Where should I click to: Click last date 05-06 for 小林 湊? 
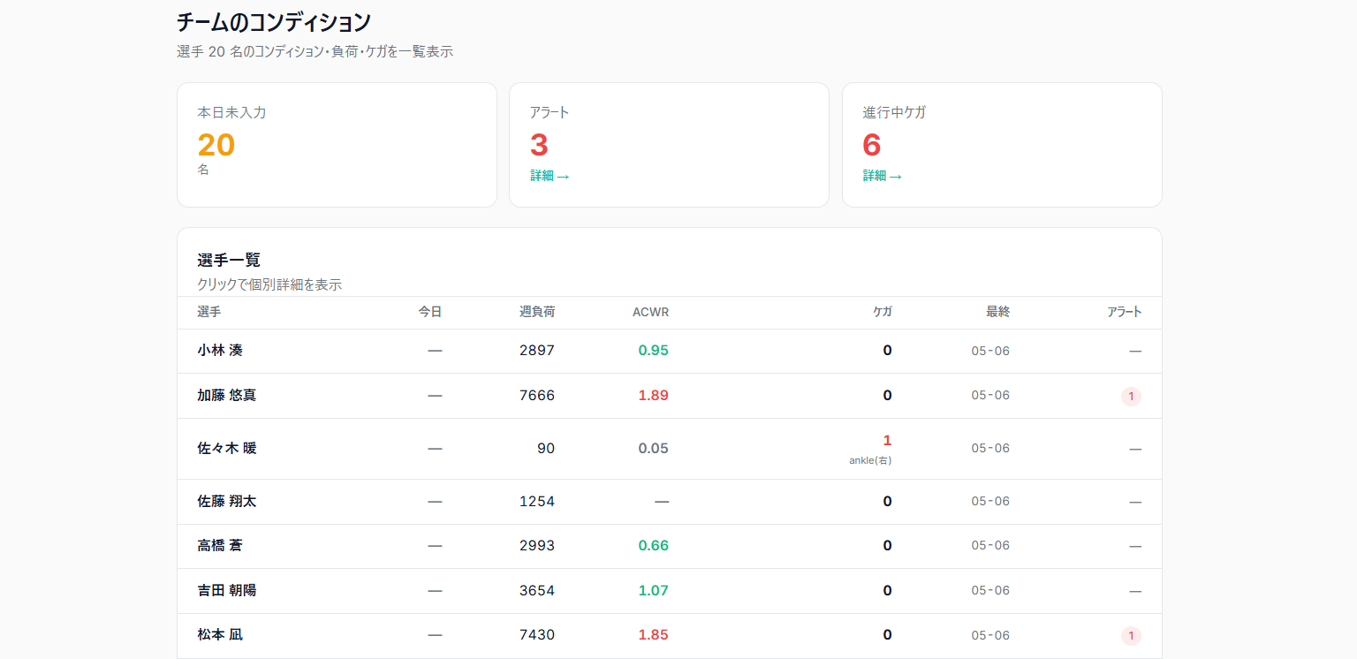tap(990, 351)
